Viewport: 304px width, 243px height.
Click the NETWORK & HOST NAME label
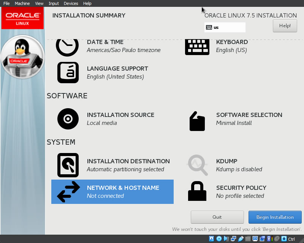click(x=123, y=188)
